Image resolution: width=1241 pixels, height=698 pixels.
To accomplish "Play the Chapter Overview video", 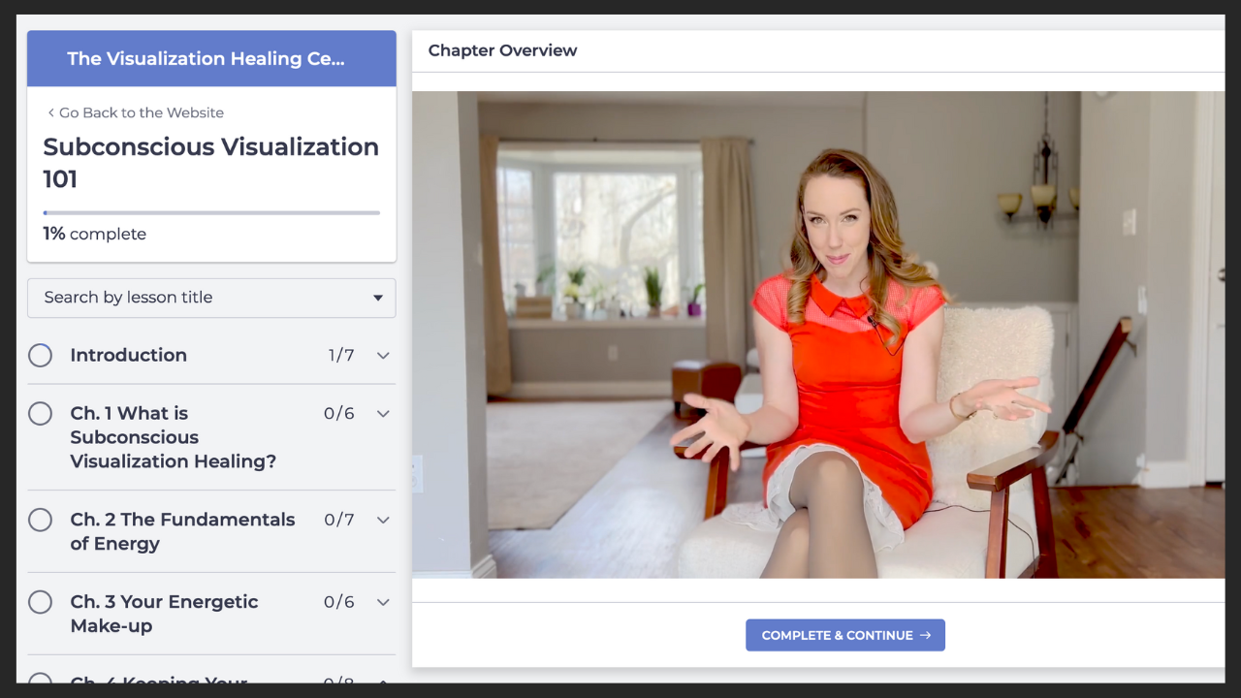I will 818,334.
